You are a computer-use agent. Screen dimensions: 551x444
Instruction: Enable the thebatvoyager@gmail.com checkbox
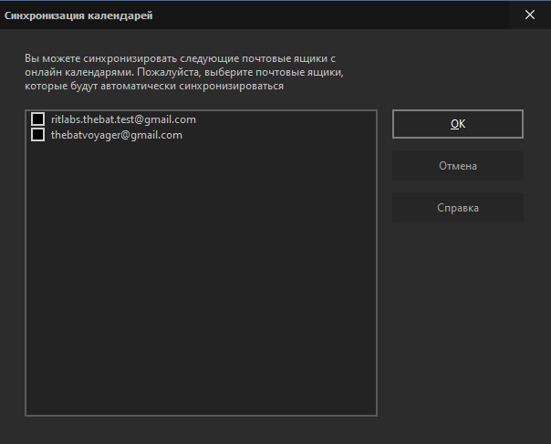point(38,135)
